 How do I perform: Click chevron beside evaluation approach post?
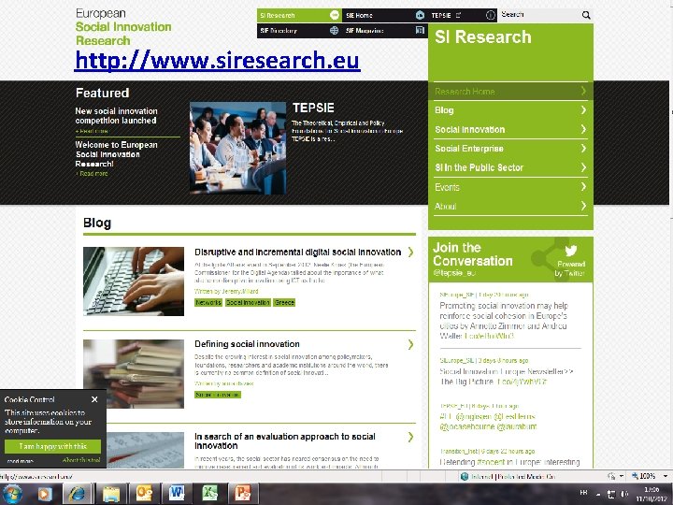(x=410, y=437)
